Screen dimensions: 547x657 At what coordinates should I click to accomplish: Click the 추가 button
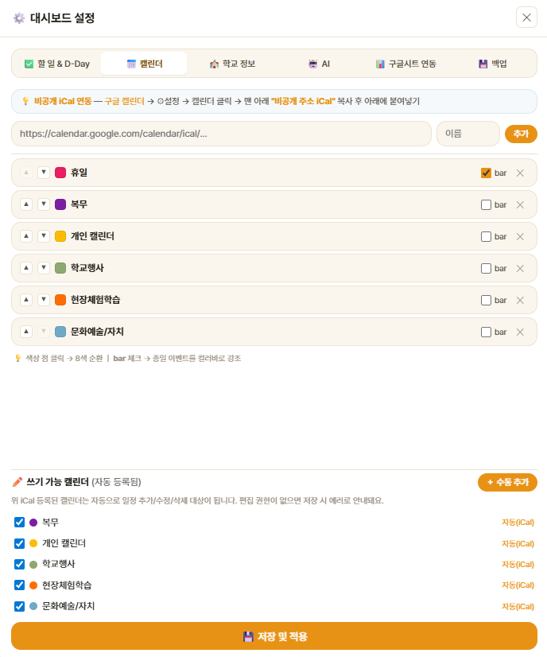click(x=521, y=134)
